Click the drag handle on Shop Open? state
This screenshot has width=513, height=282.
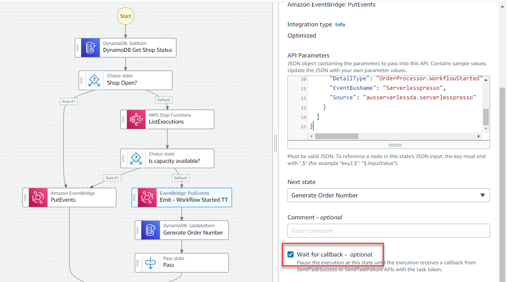(82, 80)
